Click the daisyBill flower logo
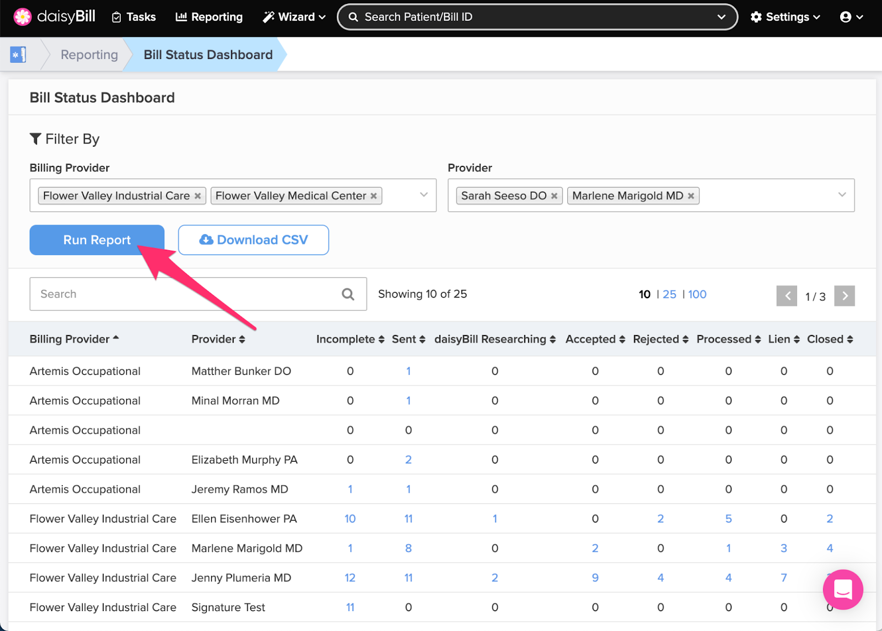Image resolution: width=882 pixels, height=631 pixels. click(23, 17)
